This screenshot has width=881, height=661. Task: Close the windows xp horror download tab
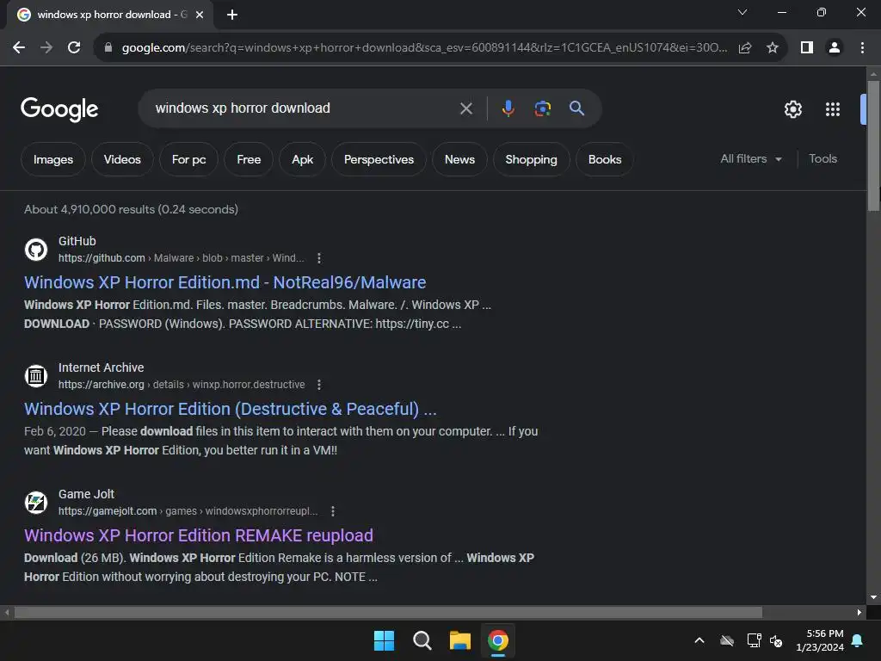(200, 15)
